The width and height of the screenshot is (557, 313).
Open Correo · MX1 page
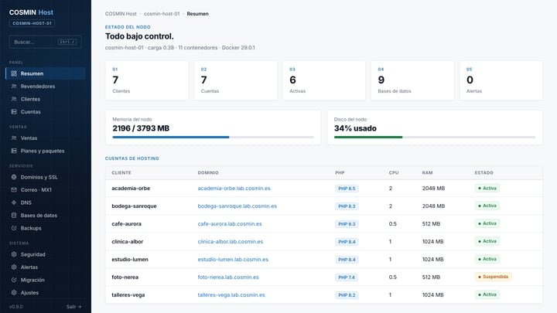46,190
